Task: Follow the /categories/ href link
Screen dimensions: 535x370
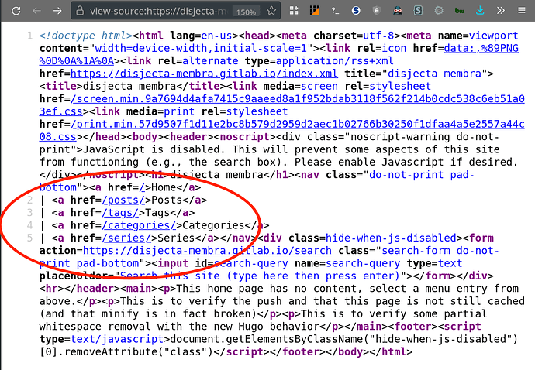Action: 139,225
